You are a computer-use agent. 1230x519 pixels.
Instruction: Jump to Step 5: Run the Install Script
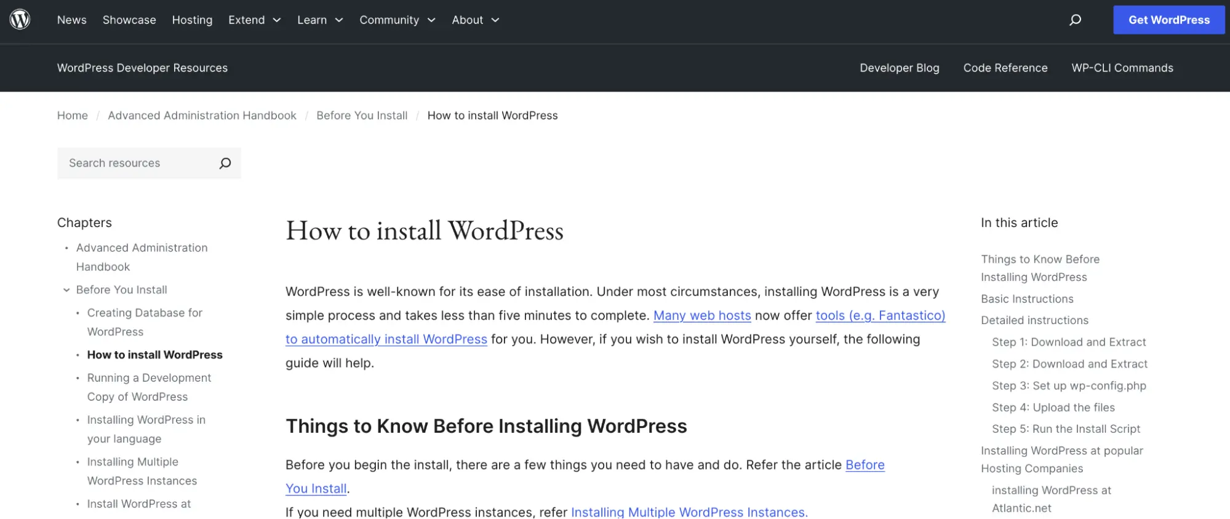point(1066,429)
